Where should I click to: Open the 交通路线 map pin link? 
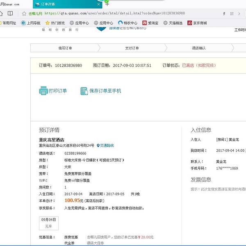click(x=105, y=146)
